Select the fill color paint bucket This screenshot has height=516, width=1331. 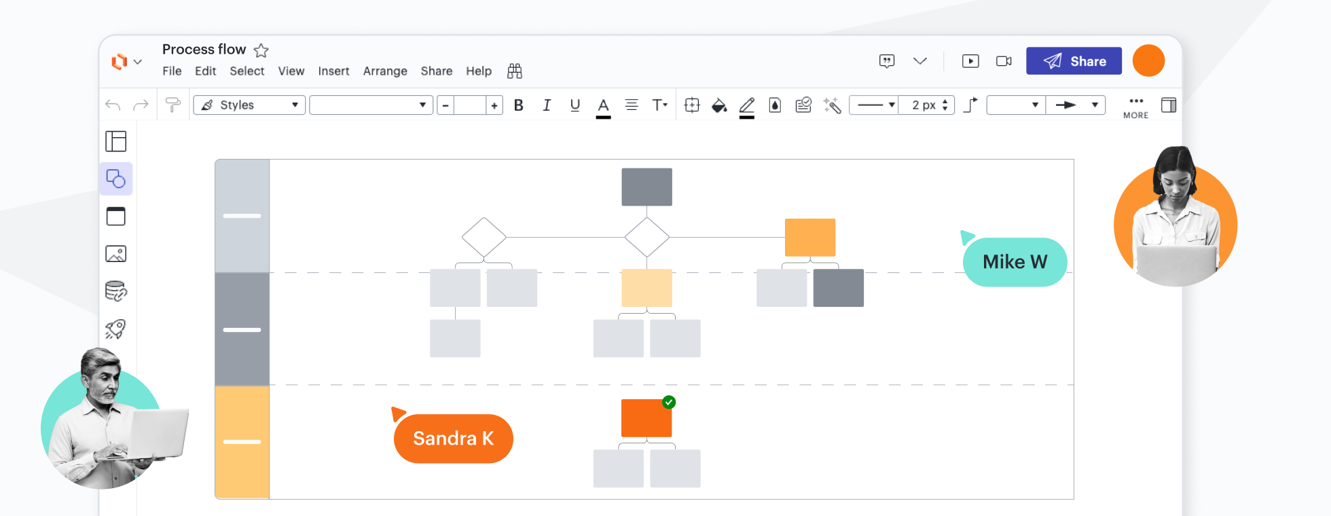pos(719,105)
